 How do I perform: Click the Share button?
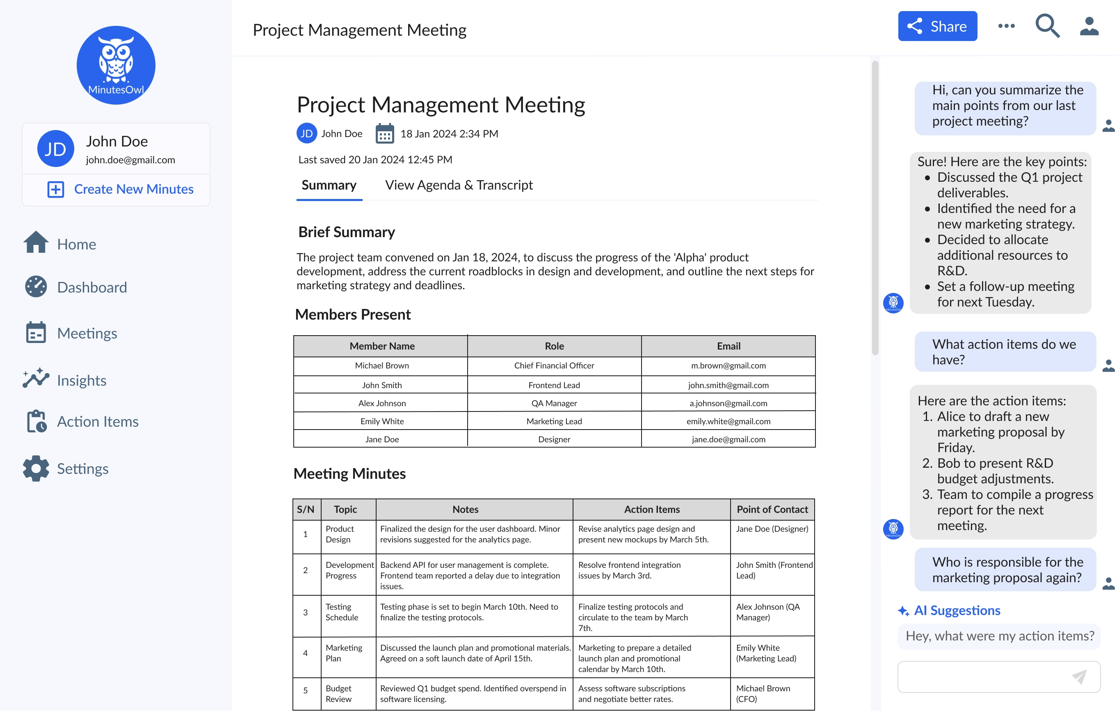[x=937, y=26]
